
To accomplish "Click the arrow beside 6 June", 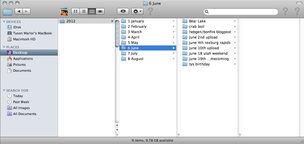I will [174, 48].
